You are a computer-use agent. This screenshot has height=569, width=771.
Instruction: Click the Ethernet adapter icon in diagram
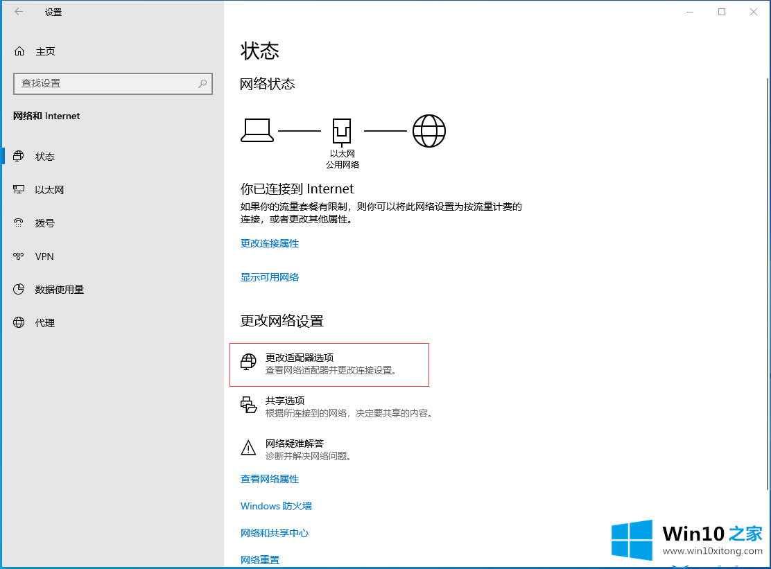(x=342, y=132)
